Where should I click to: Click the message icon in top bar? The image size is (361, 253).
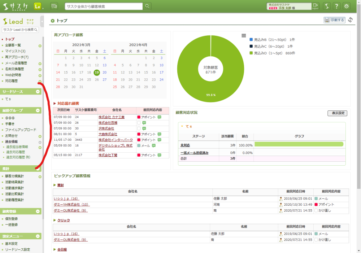(x=54, y=6)
